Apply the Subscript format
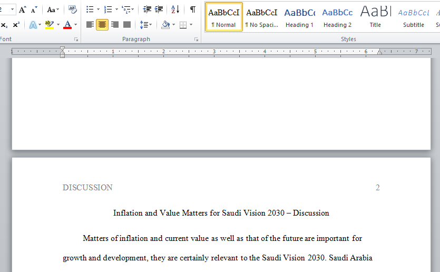 point(4,25)
